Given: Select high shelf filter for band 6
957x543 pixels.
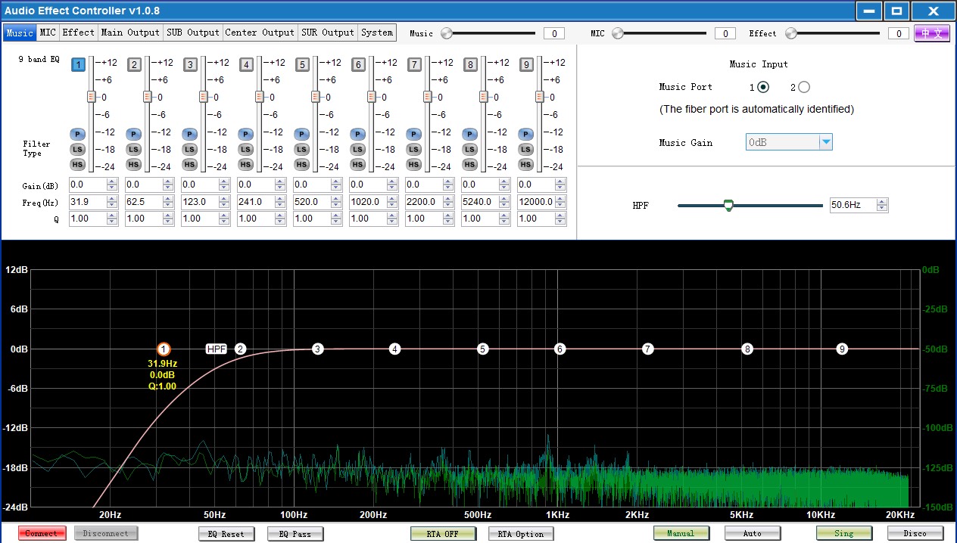Looking at the screenshot, I should coord(357,164).
